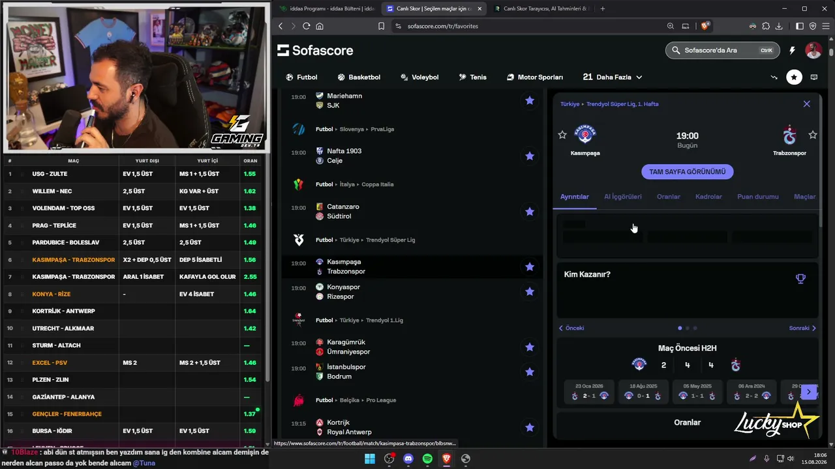Select the Konyaspor vs Rizespor match row
The width and height of the screenshot is (835, 469).
click(412, 292)
